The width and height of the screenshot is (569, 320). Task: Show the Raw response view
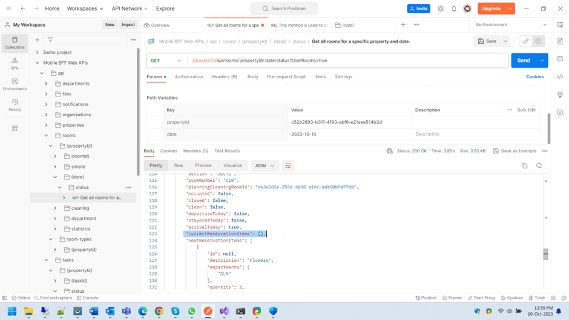(179, 165)
